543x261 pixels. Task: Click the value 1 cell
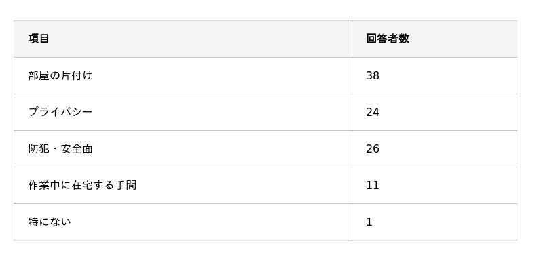coord(434,222)
